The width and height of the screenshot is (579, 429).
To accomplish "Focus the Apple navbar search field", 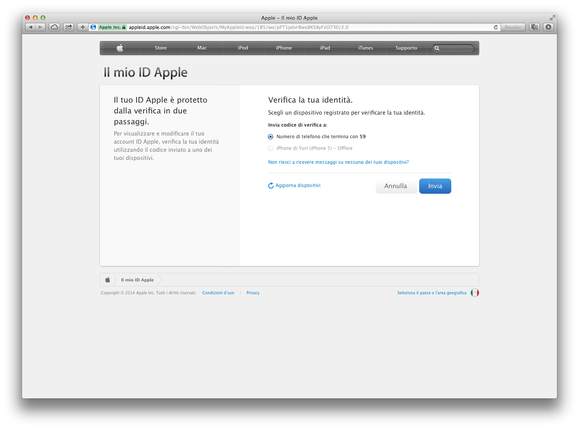I will [453, 48].
